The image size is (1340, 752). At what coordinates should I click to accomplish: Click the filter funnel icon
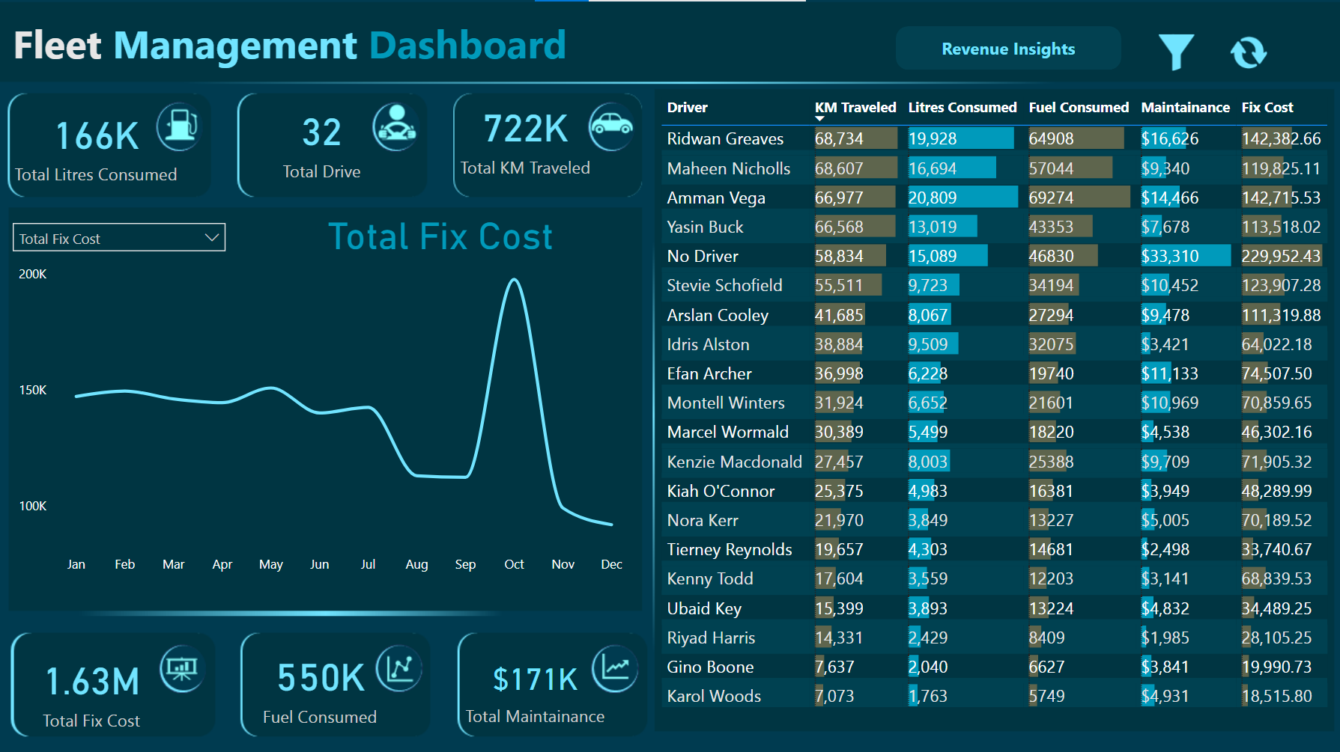pyautogui.click(x=1175, y=52)
